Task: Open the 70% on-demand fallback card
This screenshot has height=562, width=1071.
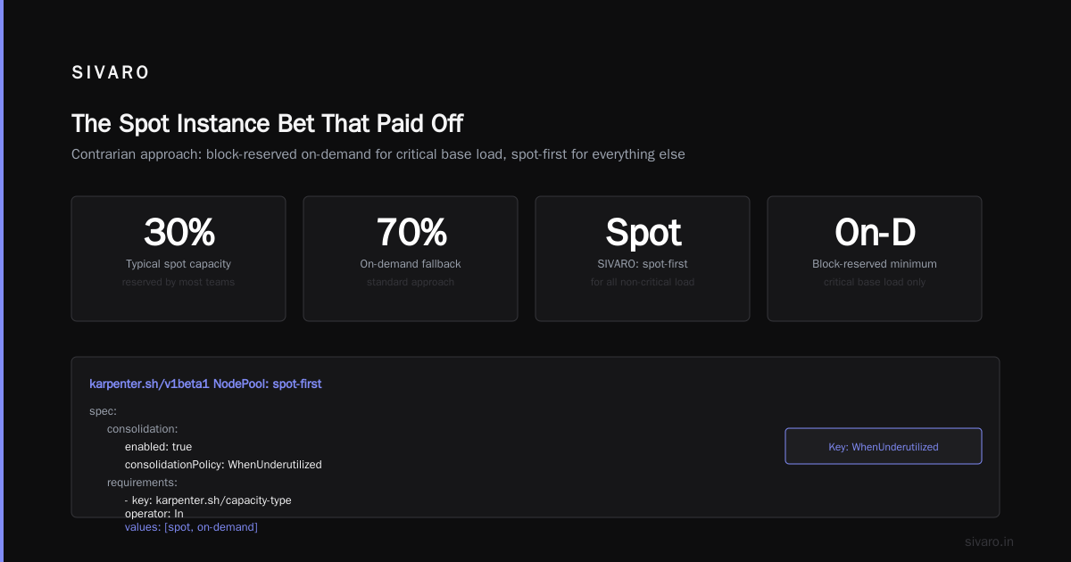Action: [411, 259]
